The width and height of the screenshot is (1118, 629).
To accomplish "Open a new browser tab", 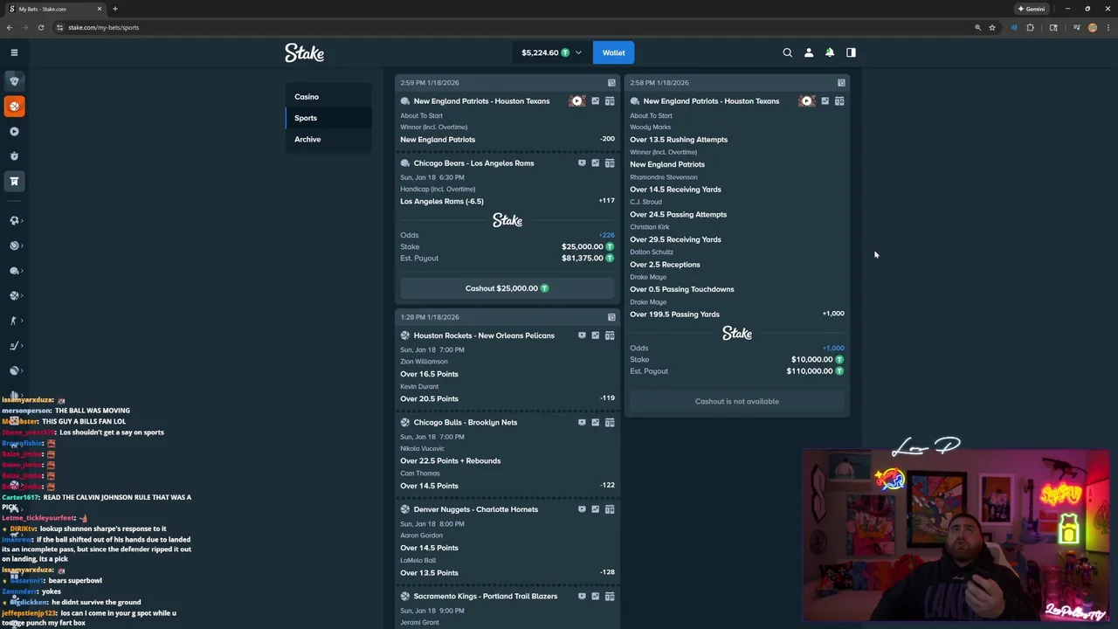I will pos(114,9).
